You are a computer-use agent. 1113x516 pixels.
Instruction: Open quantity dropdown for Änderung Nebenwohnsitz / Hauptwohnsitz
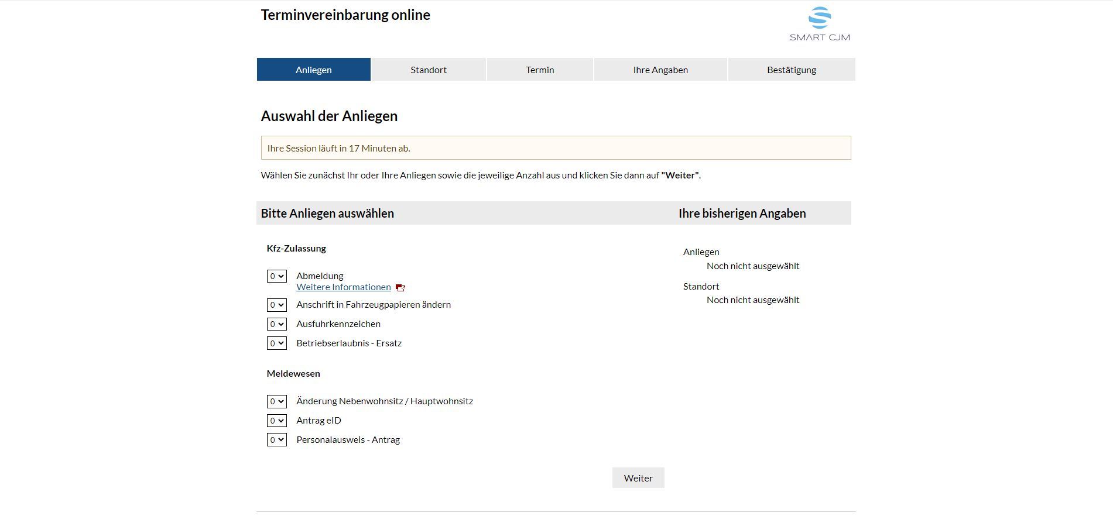tap(277, 401)
